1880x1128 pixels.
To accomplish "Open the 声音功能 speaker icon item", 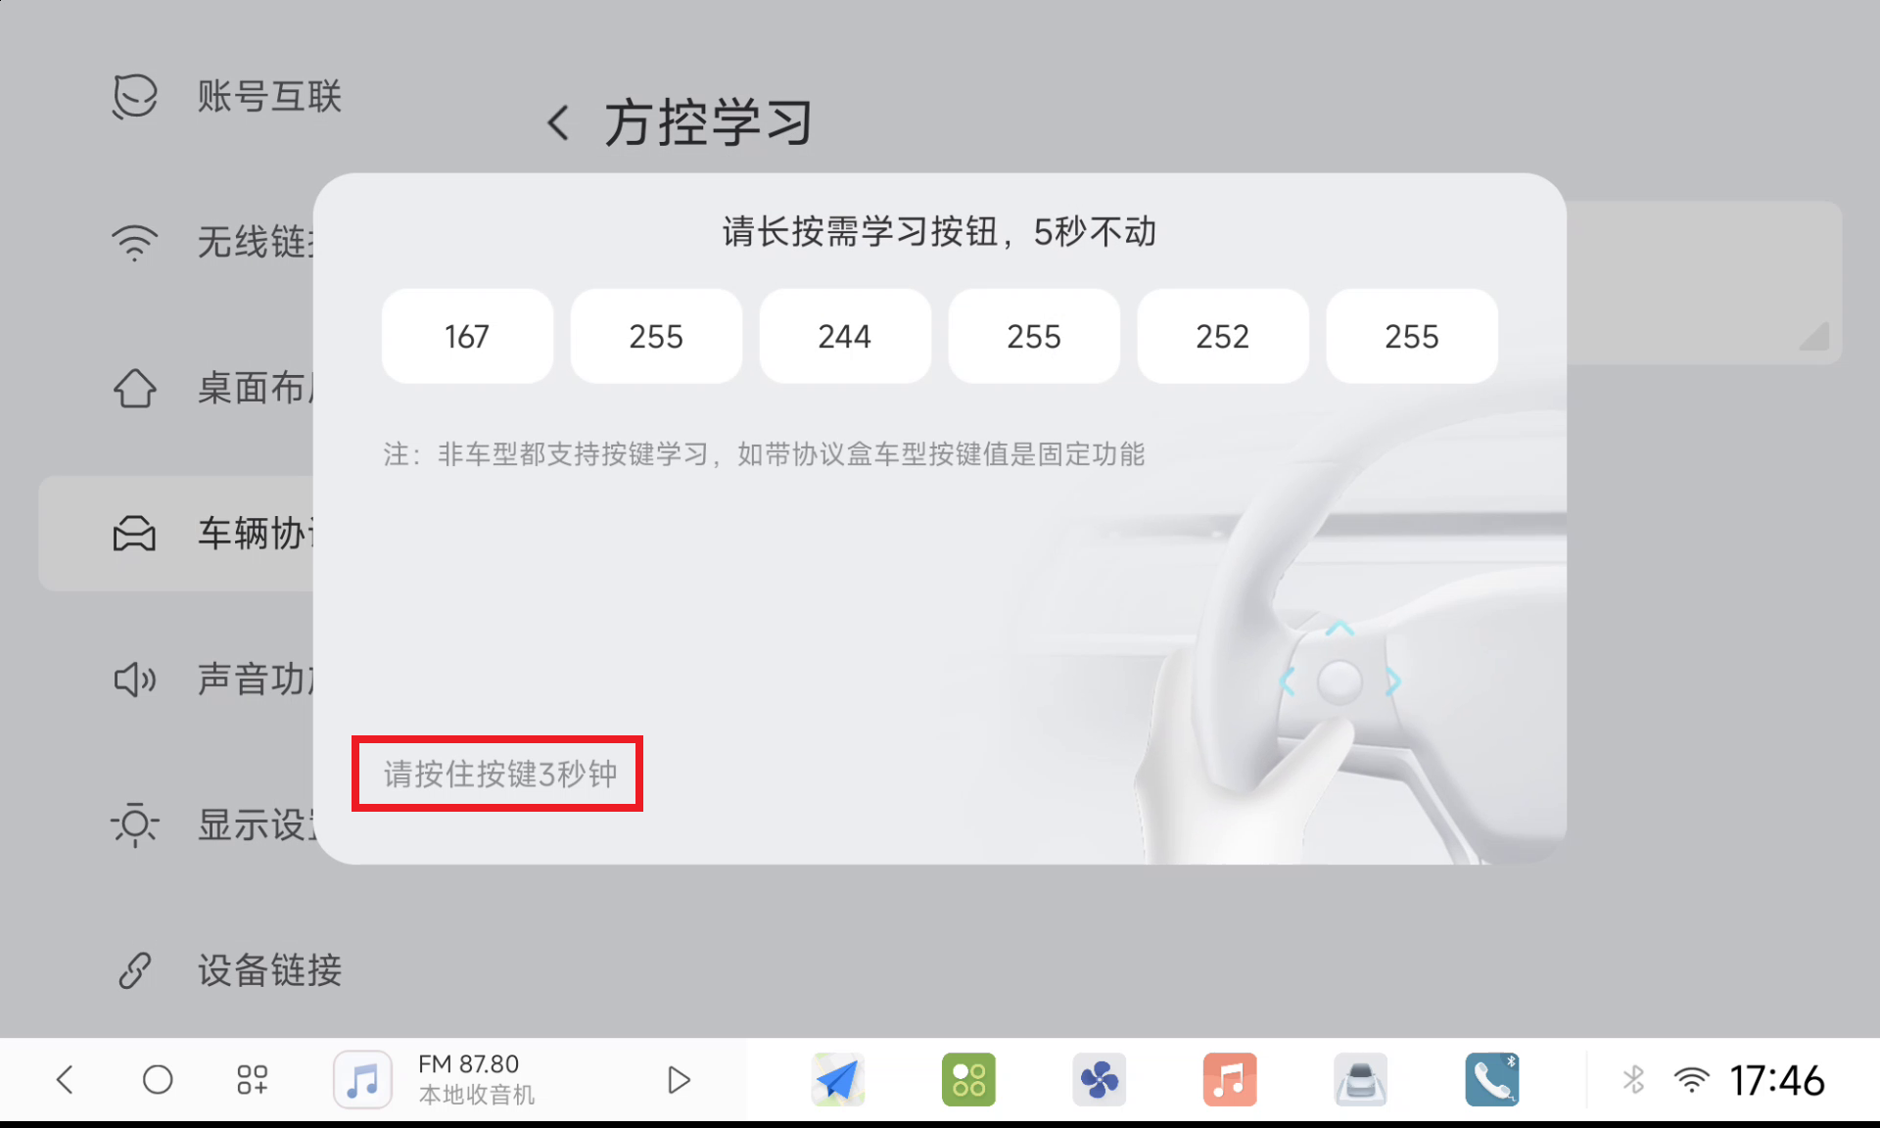I will tap(134, 680).
